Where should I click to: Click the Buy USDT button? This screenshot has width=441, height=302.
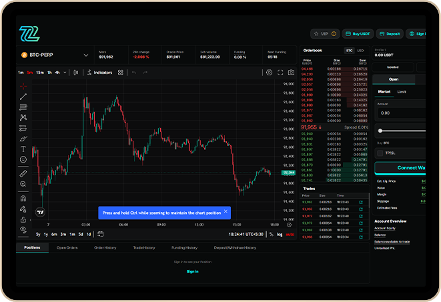(x=358, y=34)
